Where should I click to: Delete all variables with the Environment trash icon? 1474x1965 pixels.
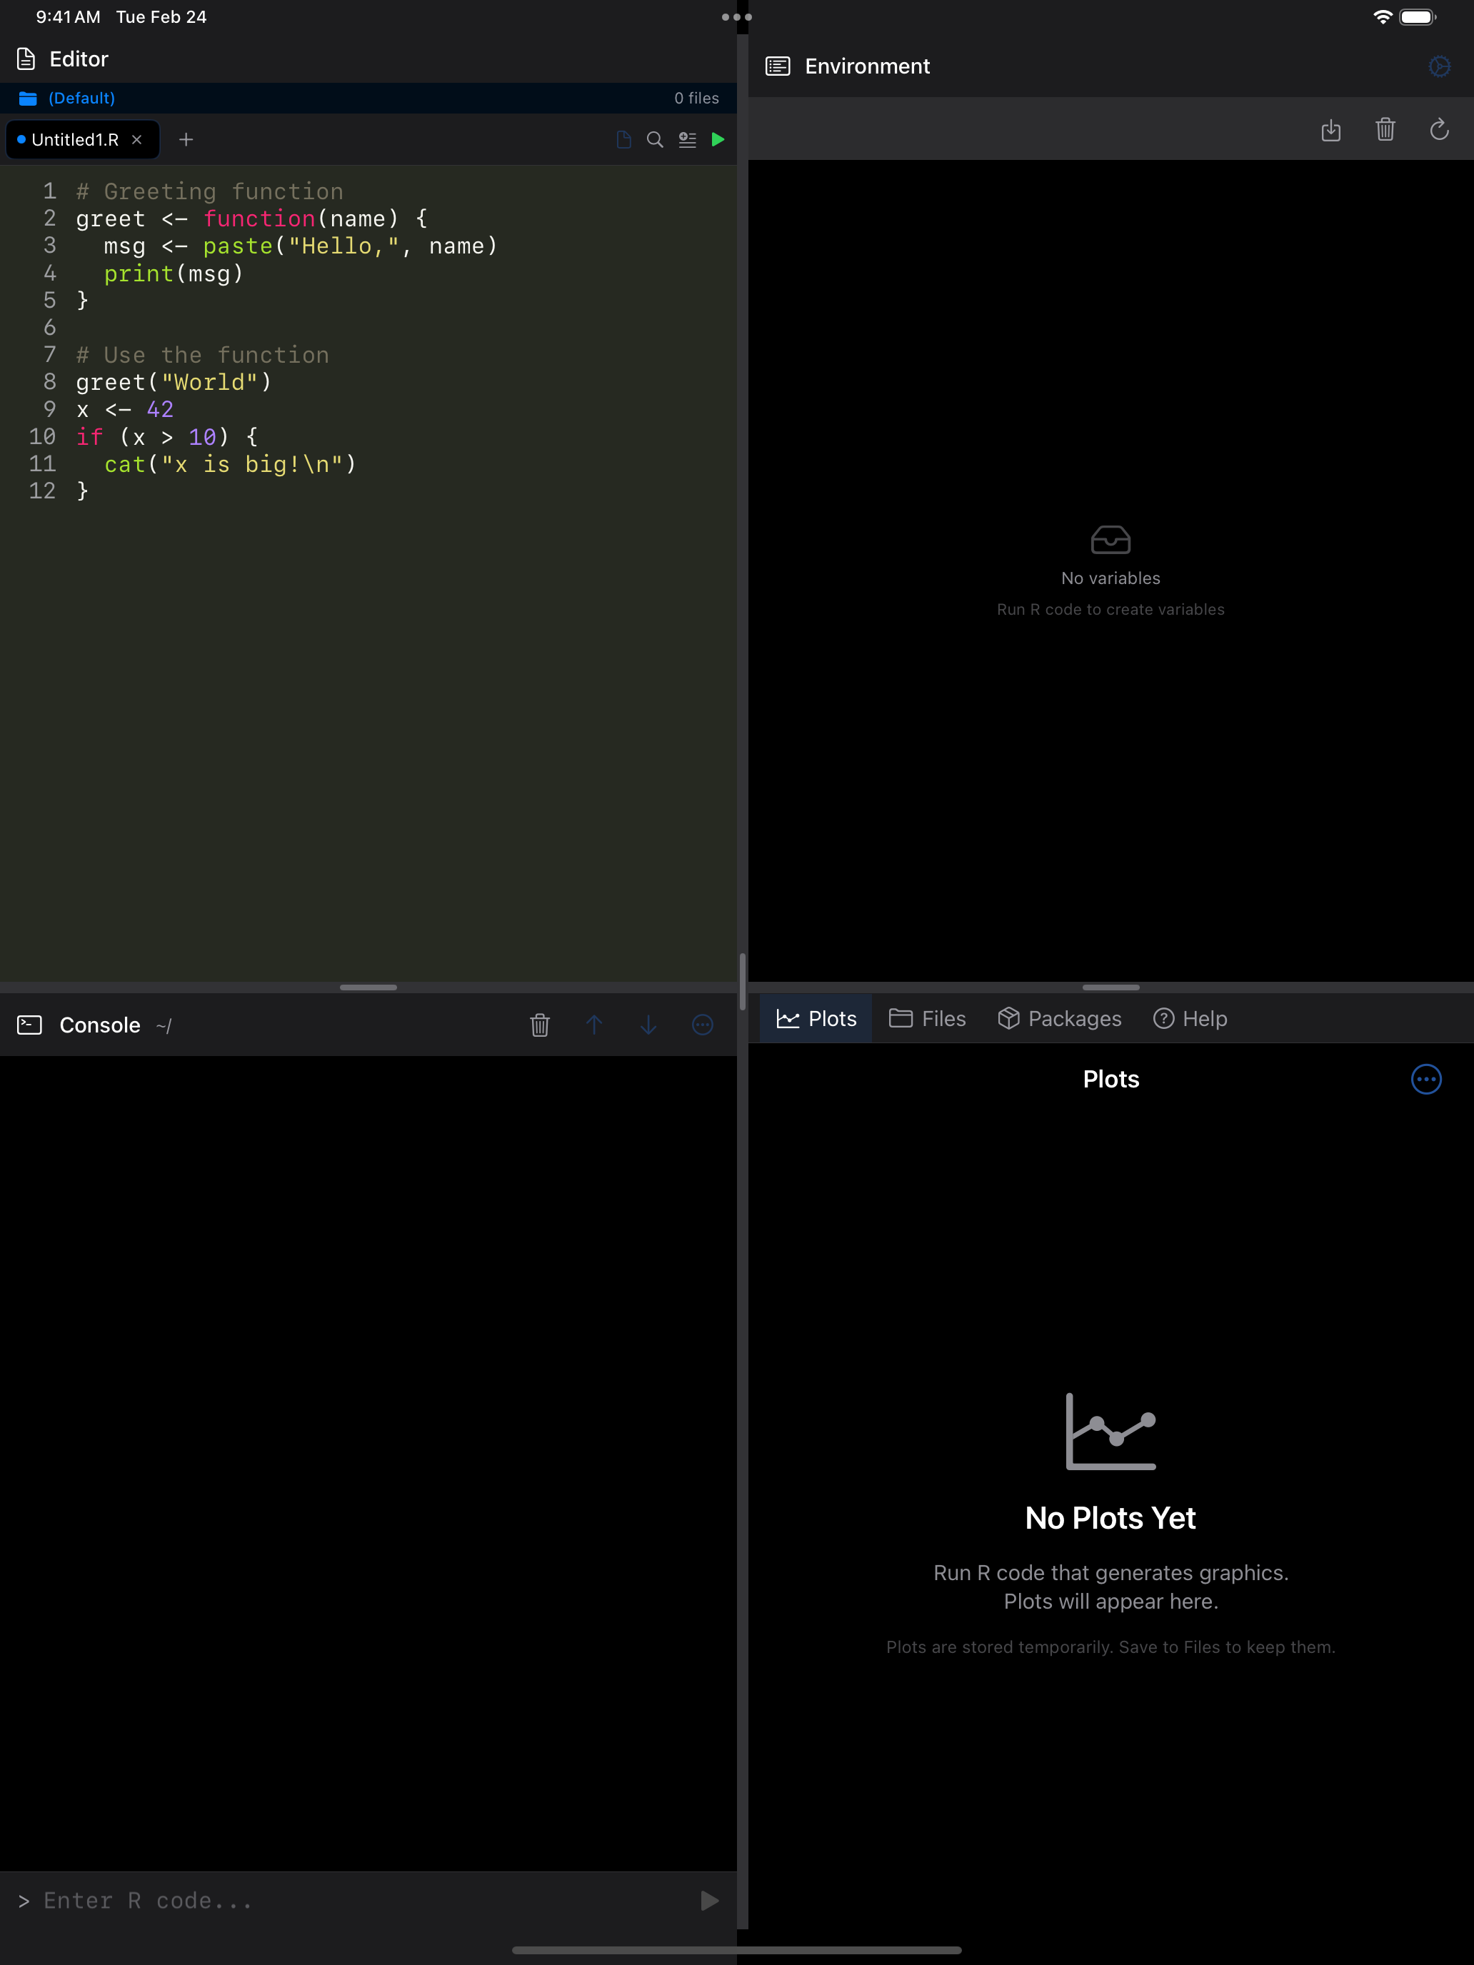1385,131
